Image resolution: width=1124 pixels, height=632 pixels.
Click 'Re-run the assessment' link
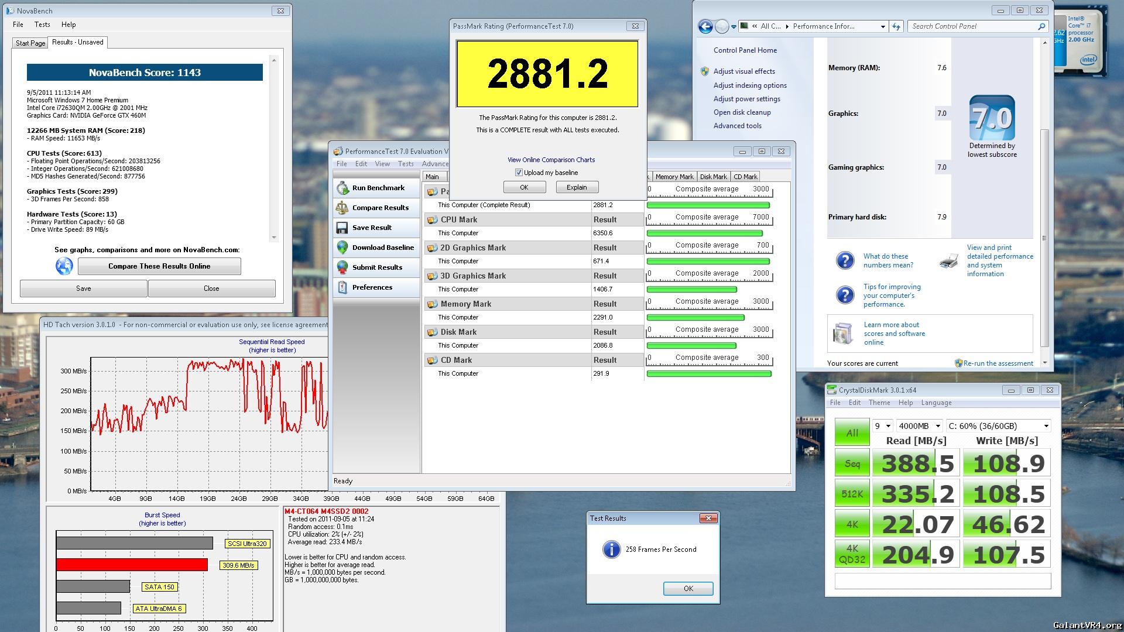[x=998, y=363]
